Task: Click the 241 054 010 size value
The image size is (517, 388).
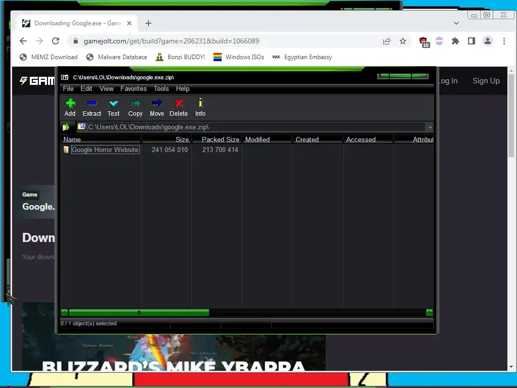Action: tap(170, 150)
